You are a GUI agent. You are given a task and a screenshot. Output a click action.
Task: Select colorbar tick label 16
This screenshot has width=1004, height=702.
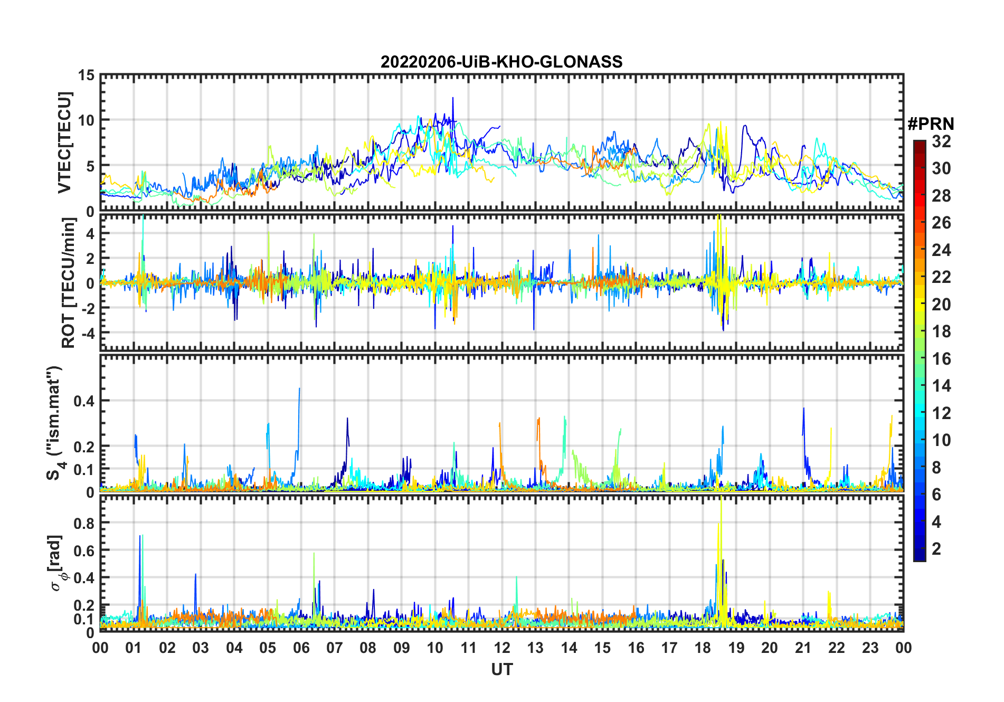941,359
